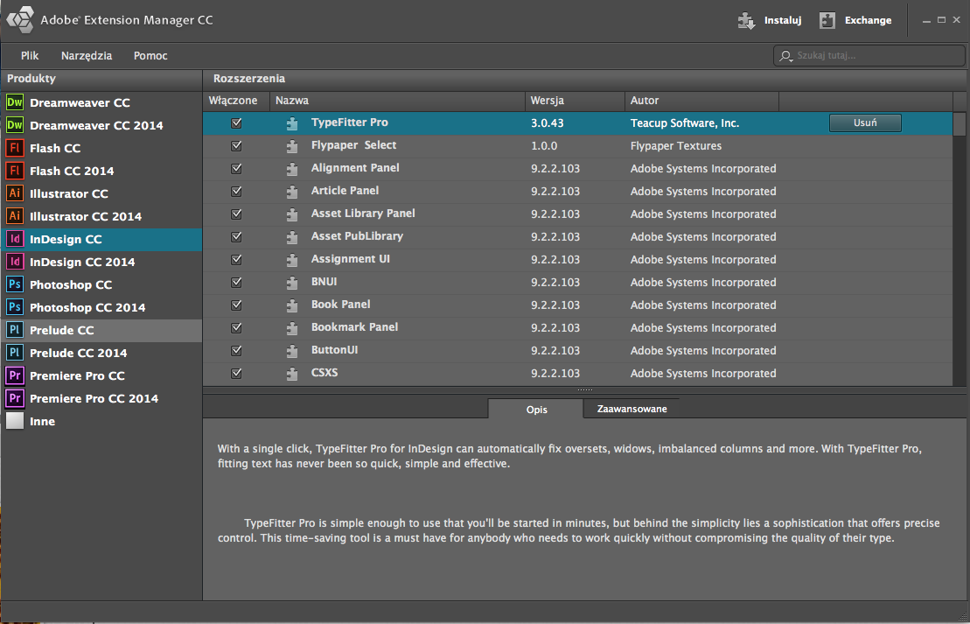Select the Bookmark Panel extension row

pos(578,327)
